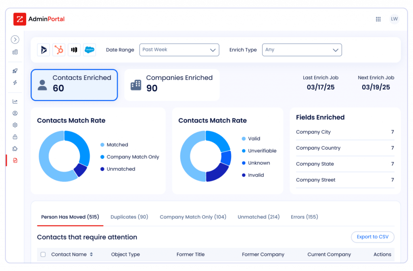Click the Export to CSV button
Screen dimensions: 413x271
372,237
